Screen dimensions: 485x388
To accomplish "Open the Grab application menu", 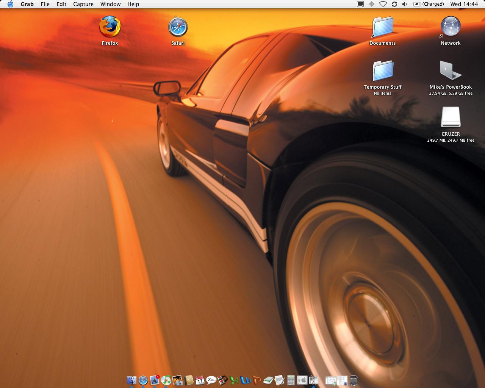I will [27, 4].
